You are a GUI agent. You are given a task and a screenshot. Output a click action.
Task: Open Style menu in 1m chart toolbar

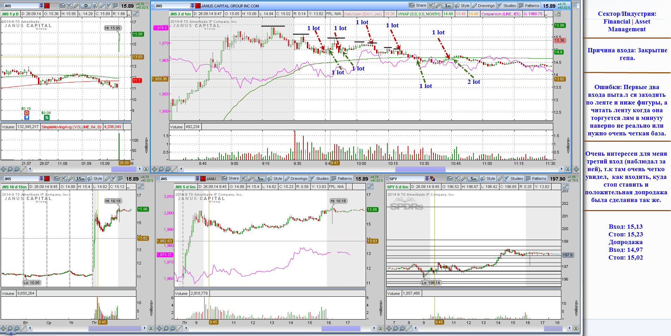coord(462,6)
